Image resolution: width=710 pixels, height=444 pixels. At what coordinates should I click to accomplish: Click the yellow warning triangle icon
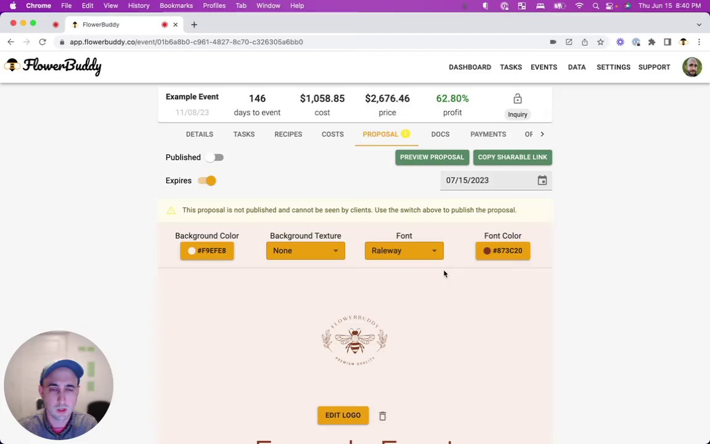tap(171, 210)
